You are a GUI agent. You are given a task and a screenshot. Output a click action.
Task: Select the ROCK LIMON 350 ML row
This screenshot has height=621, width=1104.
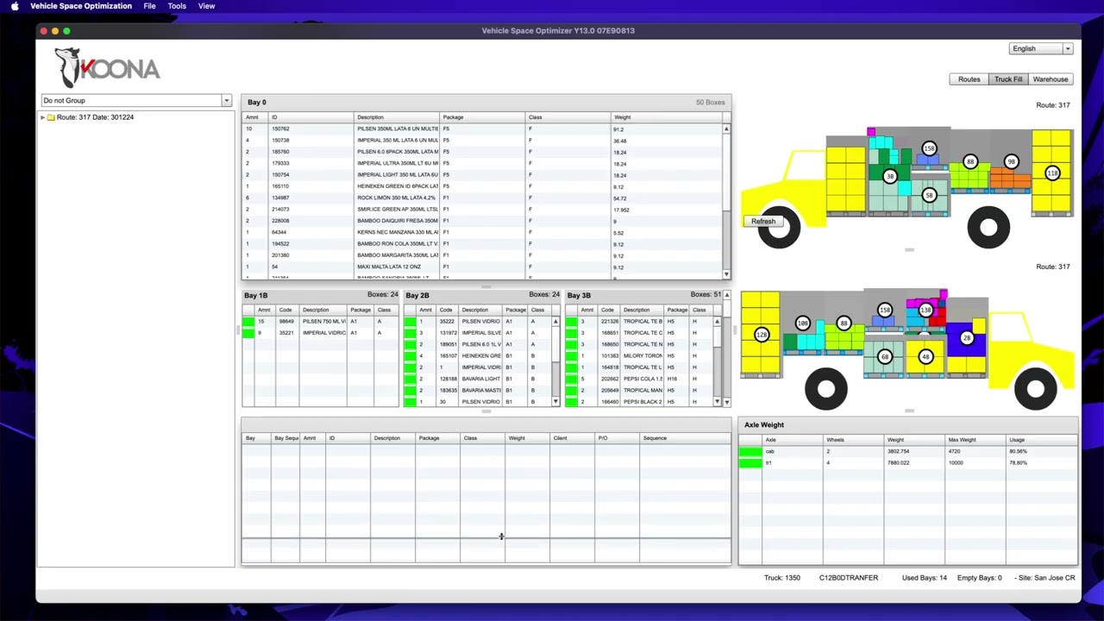click(482, 198)
